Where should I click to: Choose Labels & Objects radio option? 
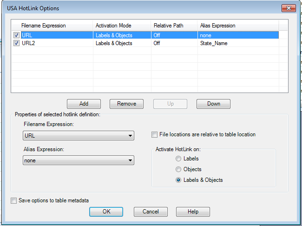(178, 180)
